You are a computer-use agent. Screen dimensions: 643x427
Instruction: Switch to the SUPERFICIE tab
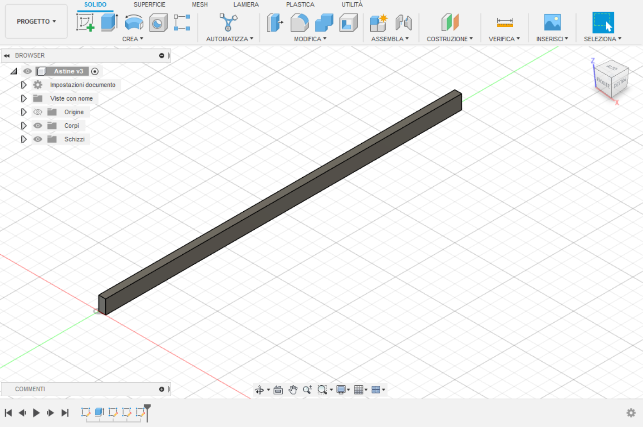point(149,5)
